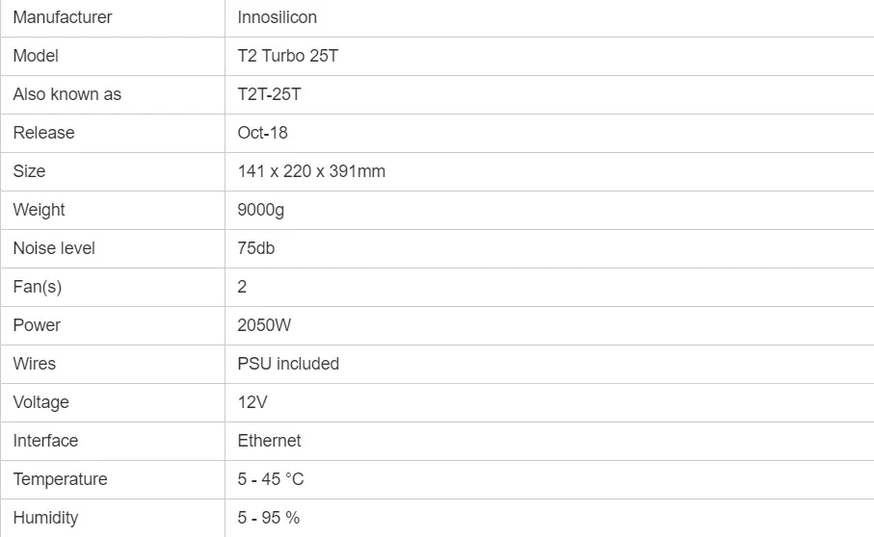Click the 9000g weight value
The height and width of the screenshot is (537, 874).
(261, 210)
